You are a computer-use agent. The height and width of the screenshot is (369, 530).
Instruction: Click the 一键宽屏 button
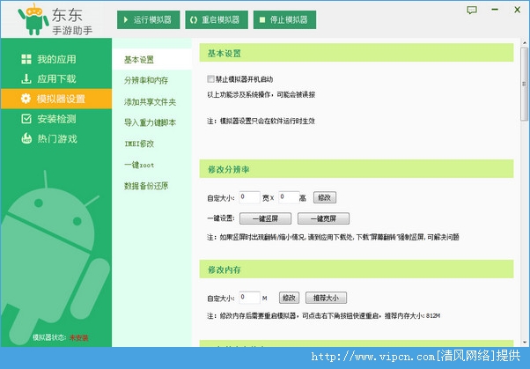323,218
